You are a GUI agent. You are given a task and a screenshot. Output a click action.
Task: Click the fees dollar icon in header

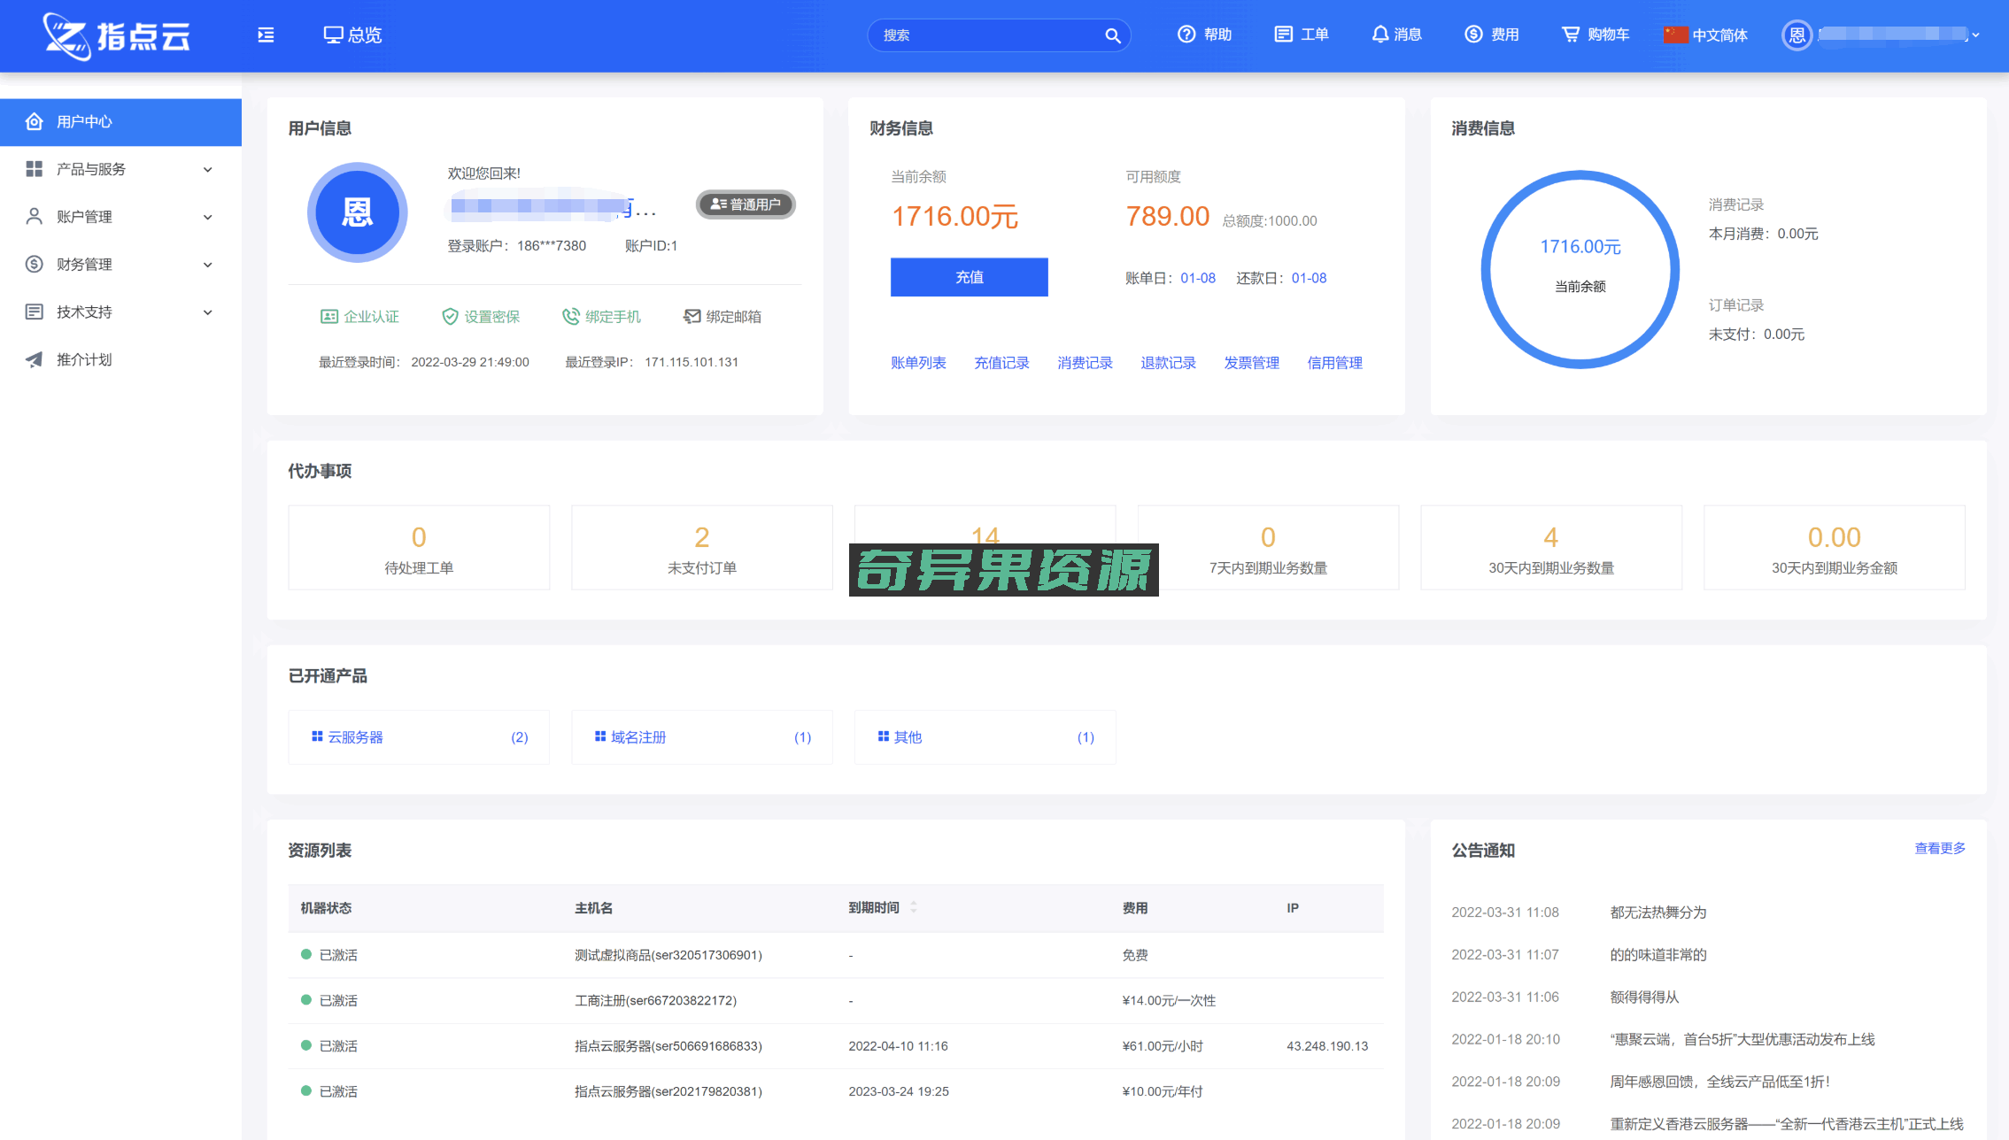(x=1473, y=35)
